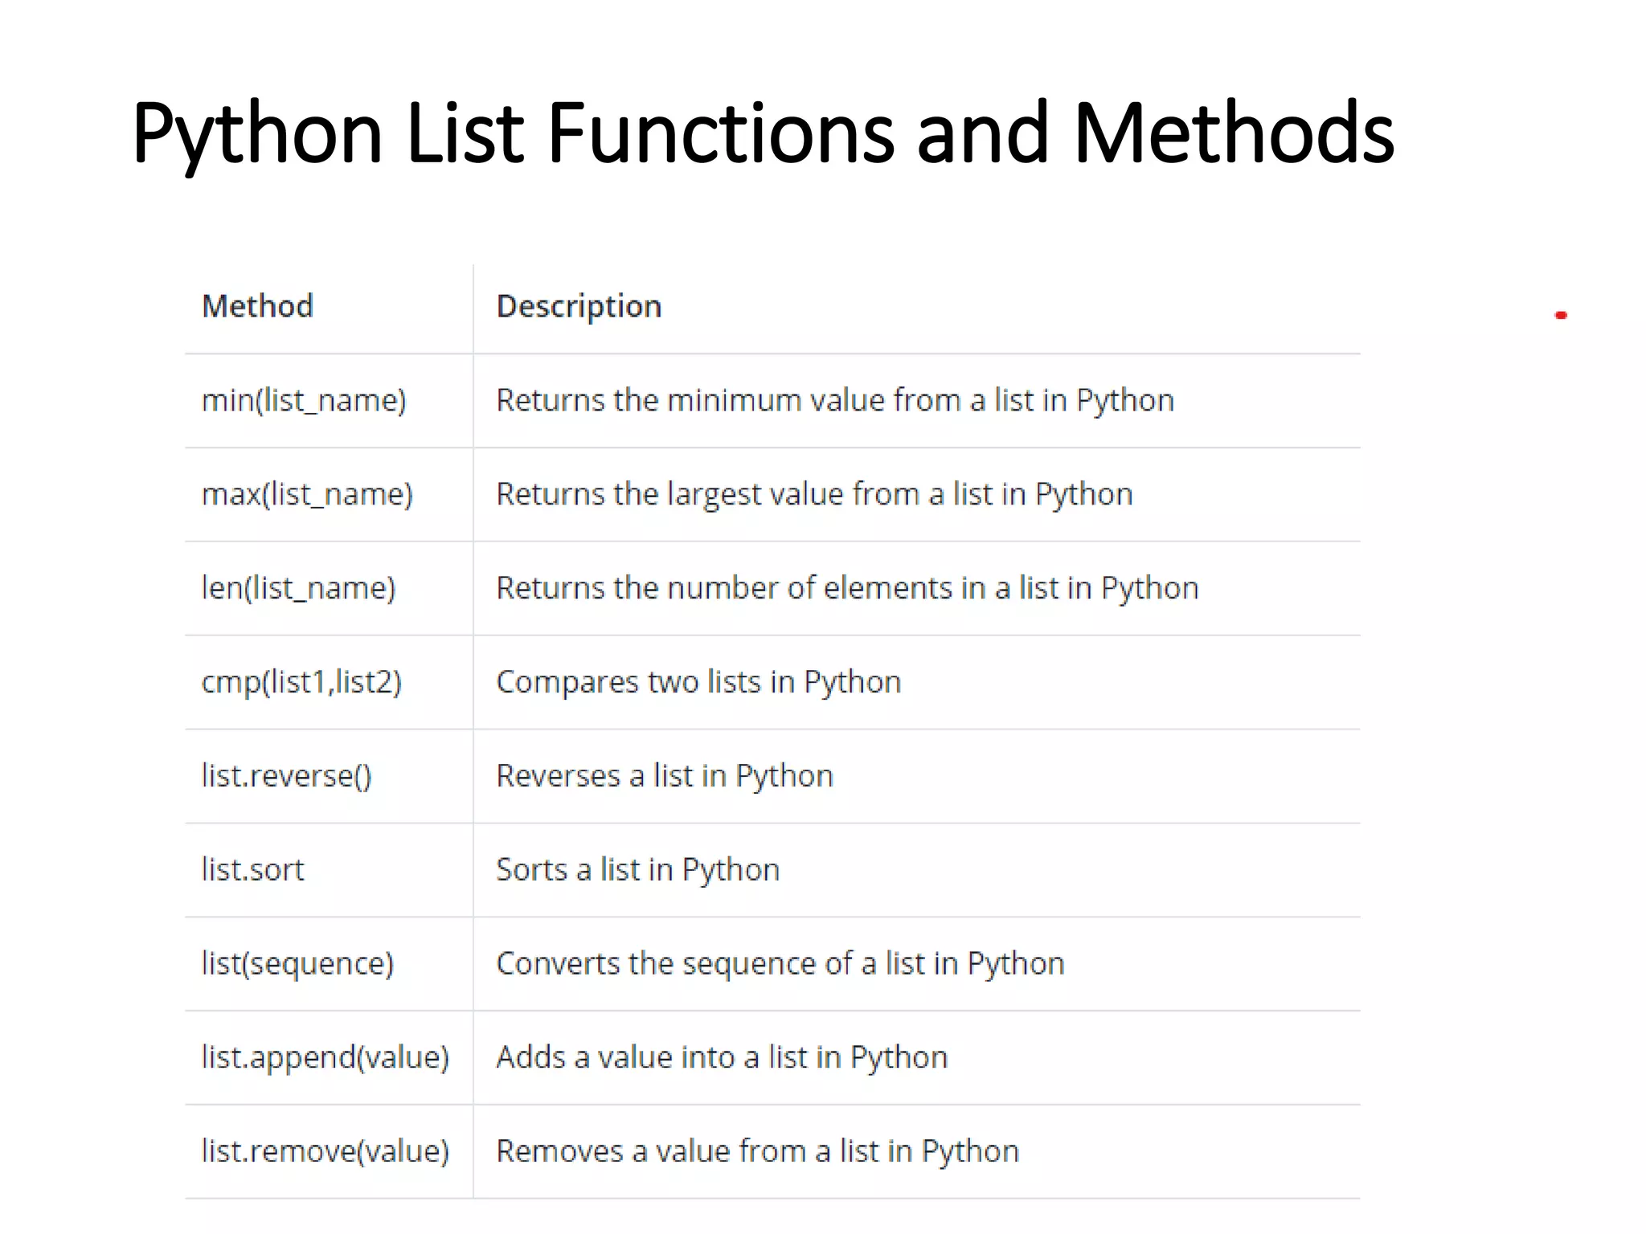Click the len(list_name) method cell
This screenshot has width=1646, height=1234.
click(x=298, y=588)
